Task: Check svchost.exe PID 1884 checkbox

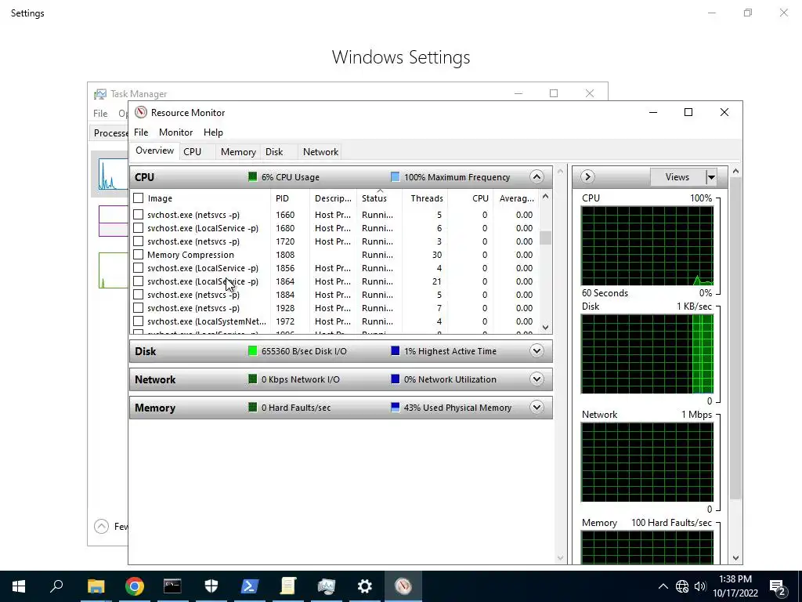Action: 138,295
